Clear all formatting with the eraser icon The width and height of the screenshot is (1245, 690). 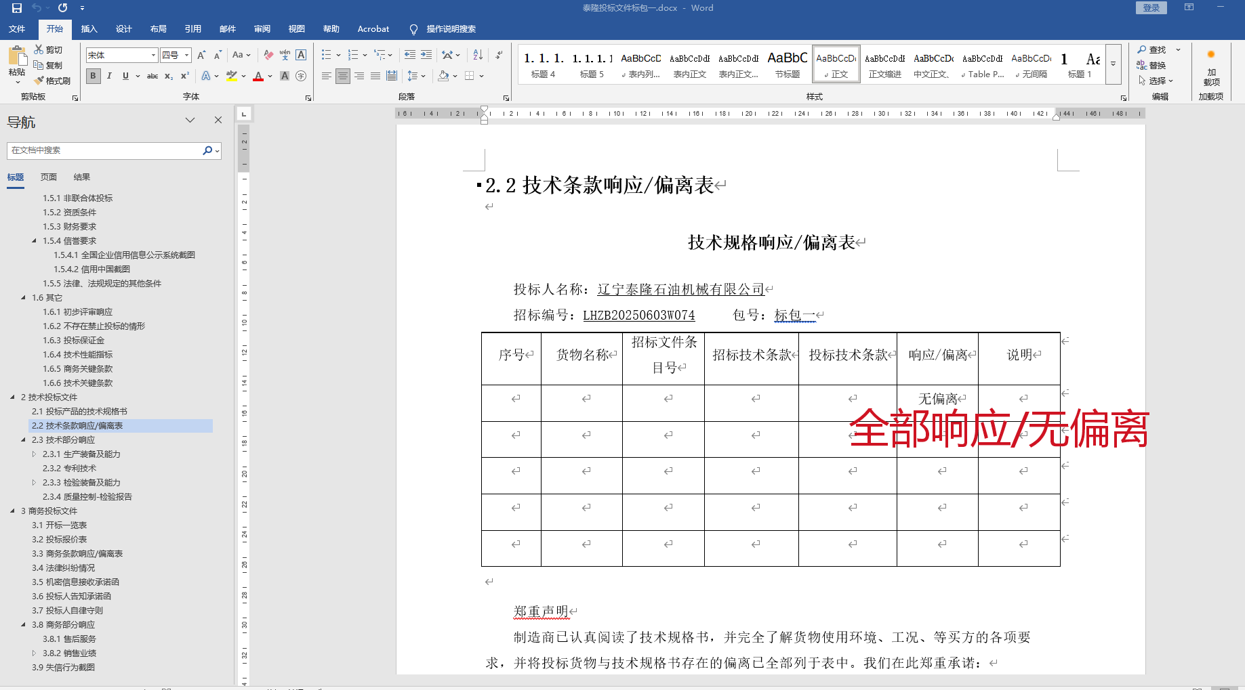pyautogui.click(x=269, y=56)
